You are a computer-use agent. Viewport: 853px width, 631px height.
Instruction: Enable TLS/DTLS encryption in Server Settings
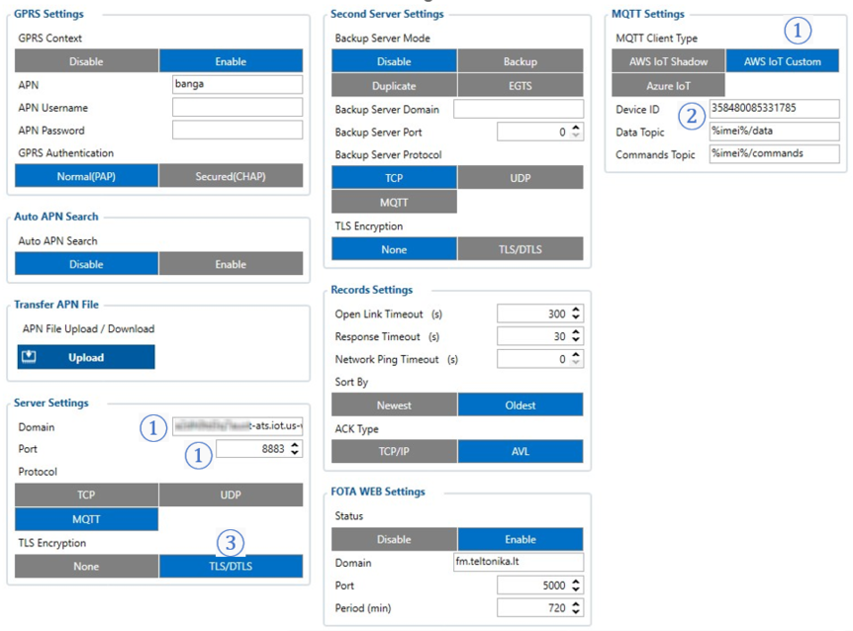(232, 566)
